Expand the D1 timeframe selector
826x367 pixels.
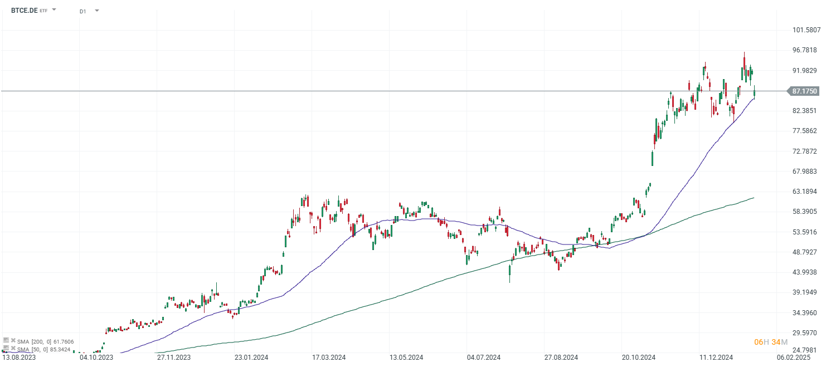(96, 11)
